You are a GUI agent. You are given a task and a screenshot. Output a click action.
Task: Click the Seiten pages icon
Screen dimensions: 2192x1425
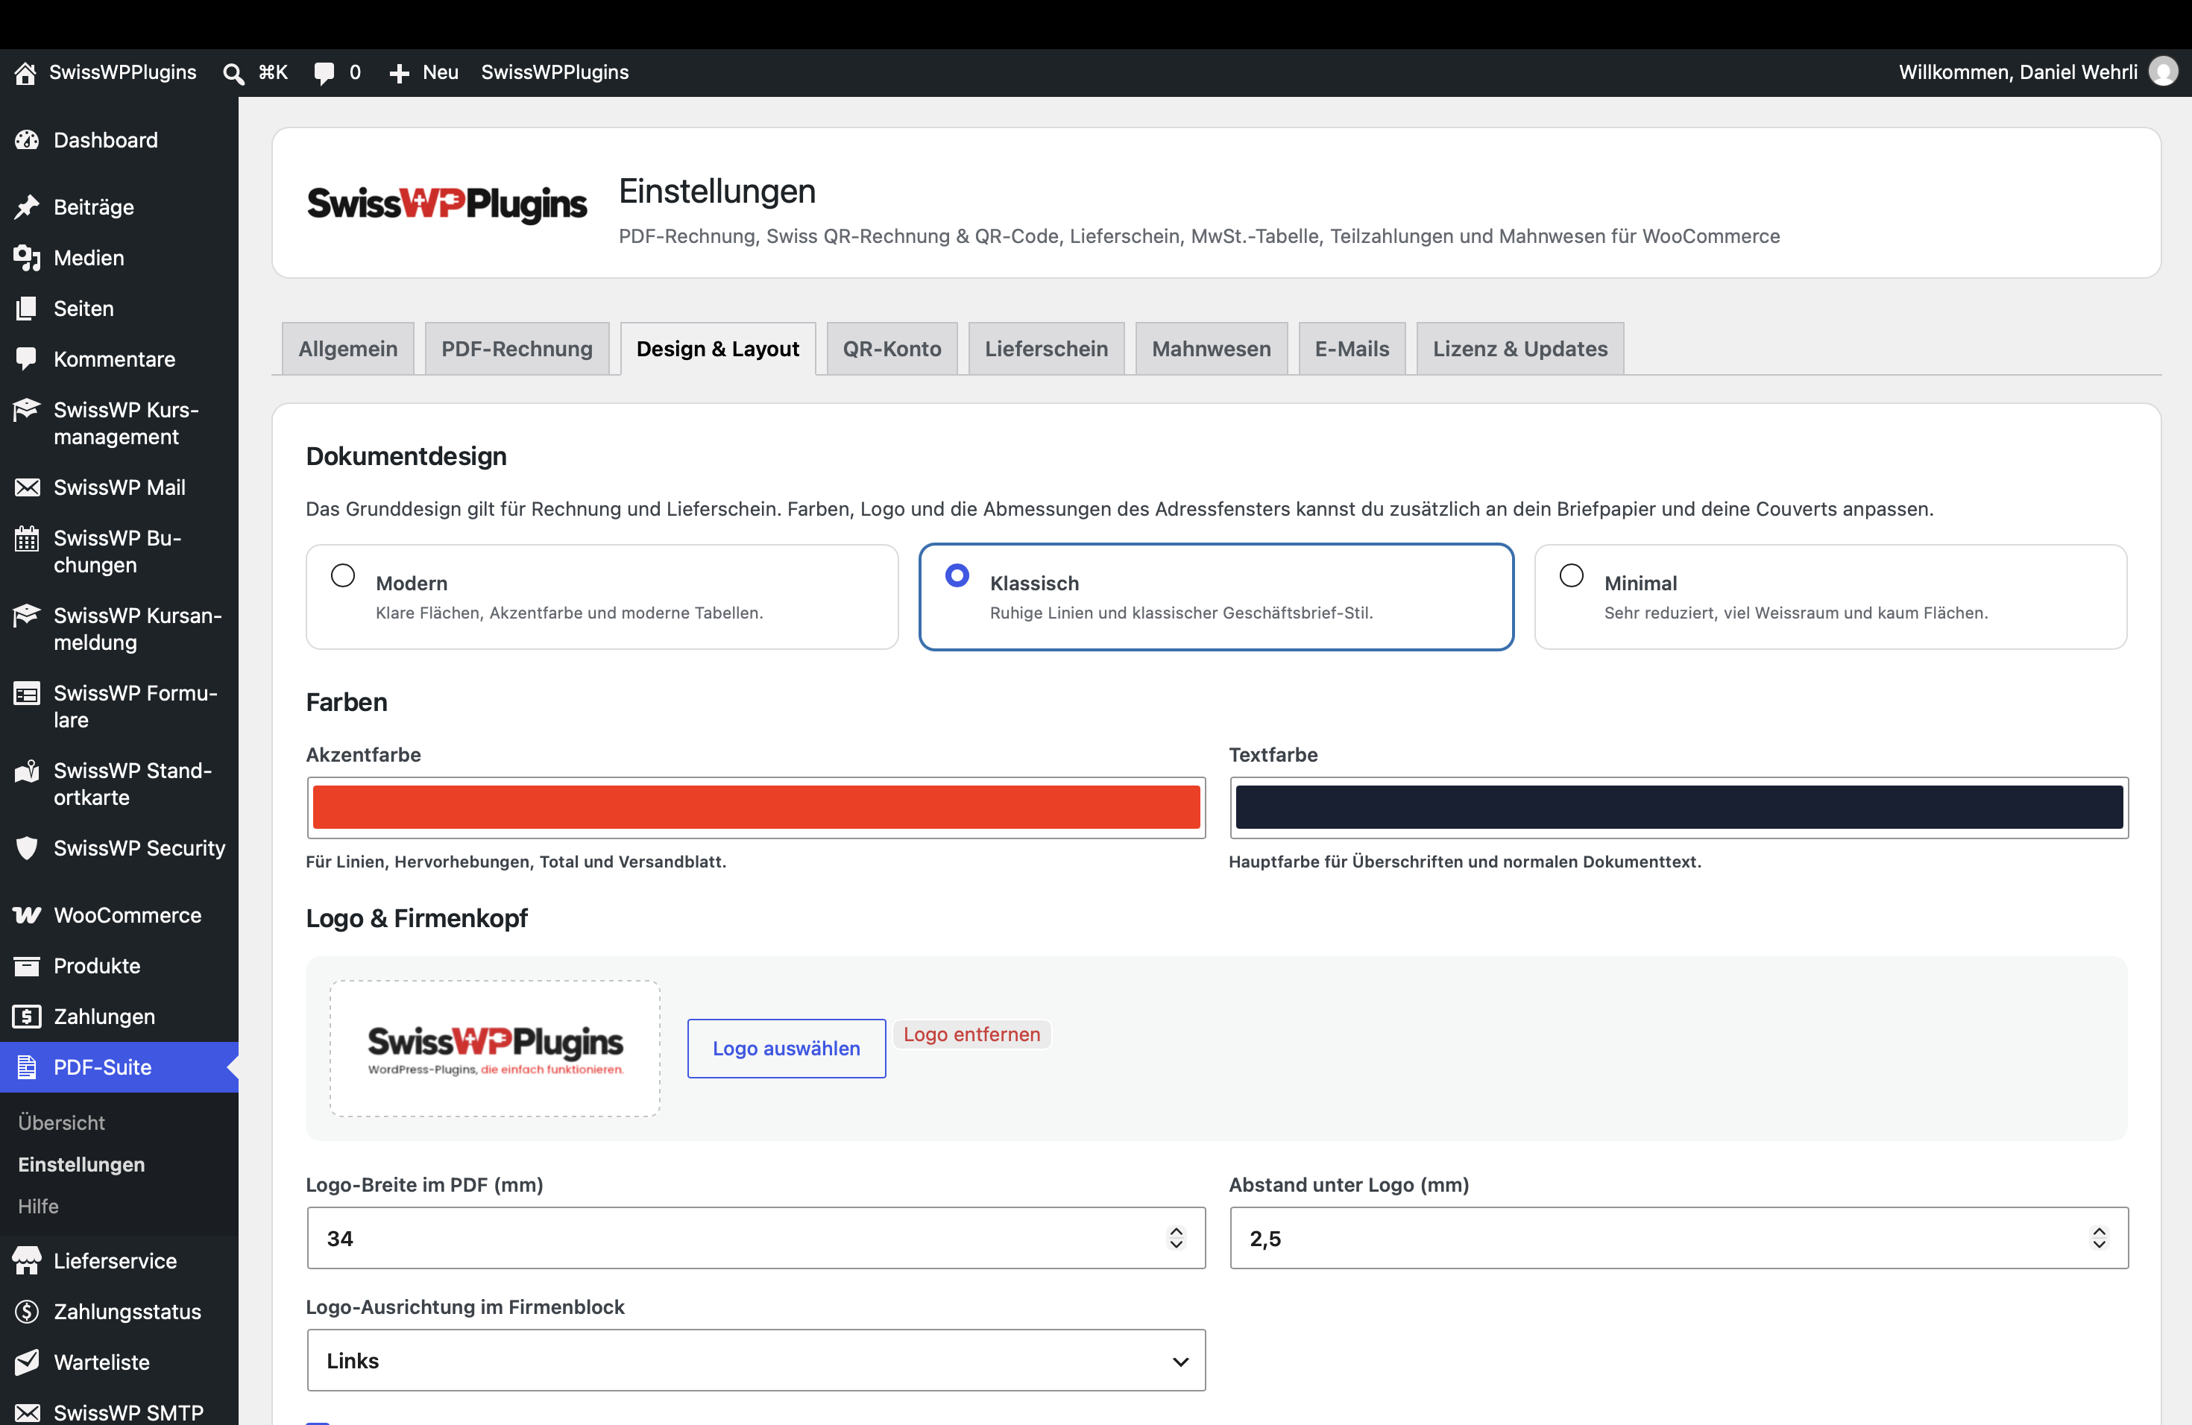27,309
